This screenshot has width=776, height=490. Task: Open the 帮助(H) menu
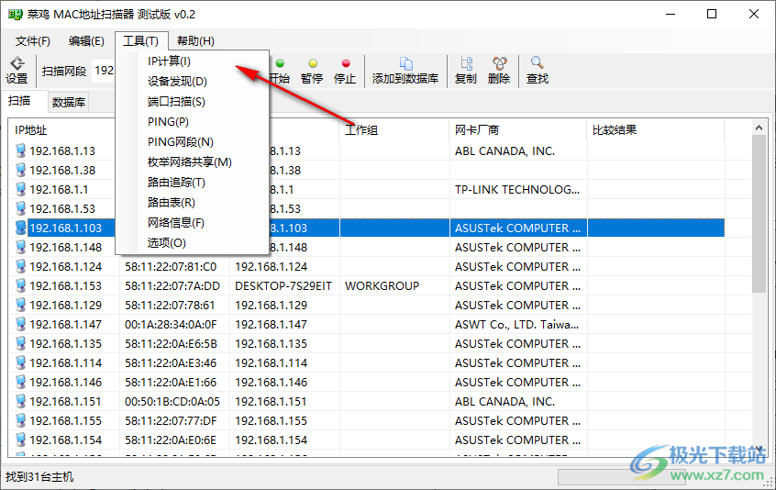pyautogui.click(x=195, y=40)
